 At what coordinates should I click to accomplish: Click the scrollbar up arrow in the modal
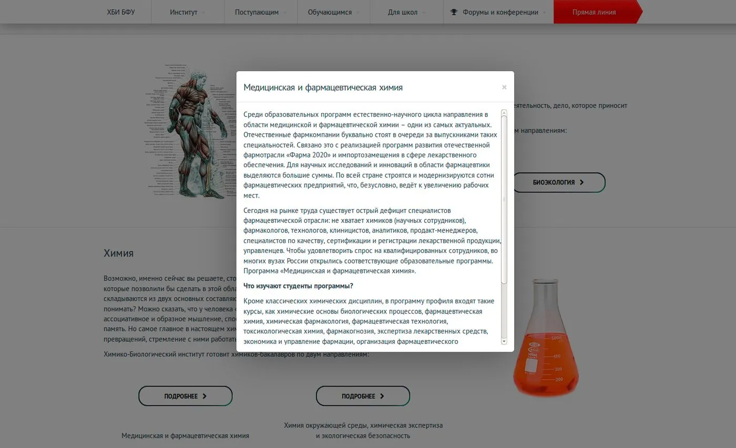tap(504, 113)
